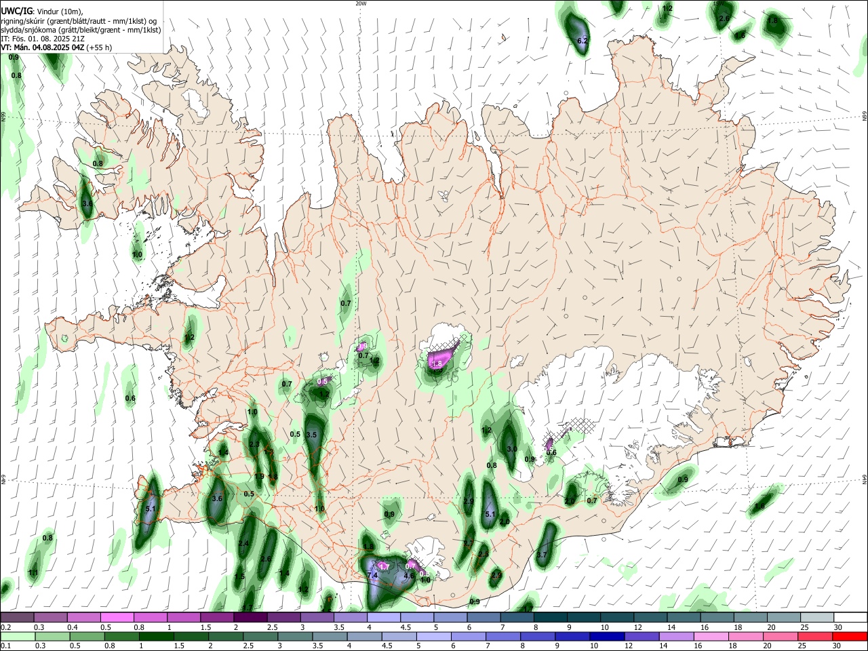Click upper-row teal swatch between 8 and 9
This screenshot has width=868, height=651.
[x=551, y=618]
